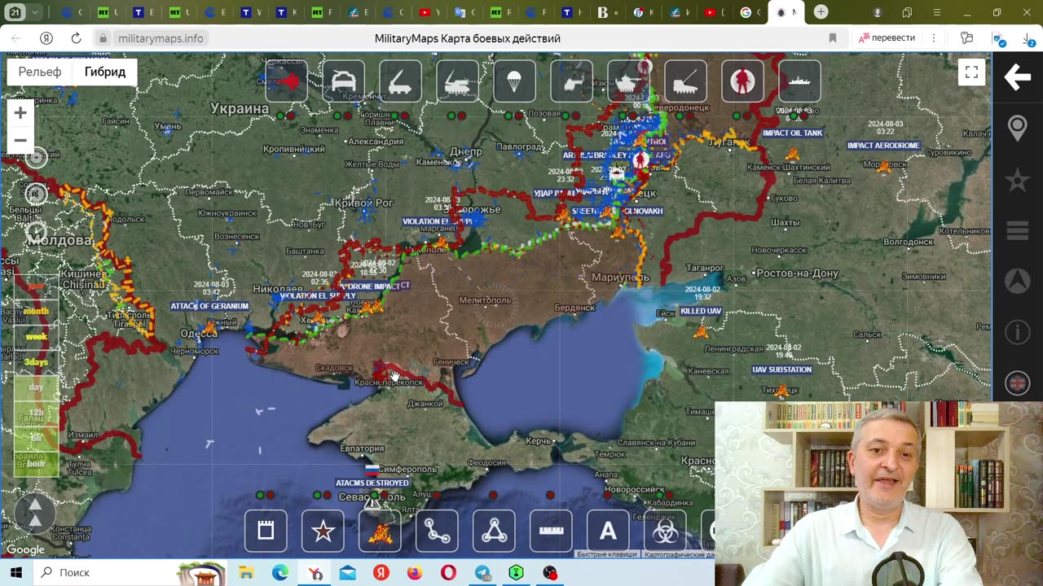
Task: Open the KILLED UAV event label
Action: pyautogui.click(x=700, y=312)
